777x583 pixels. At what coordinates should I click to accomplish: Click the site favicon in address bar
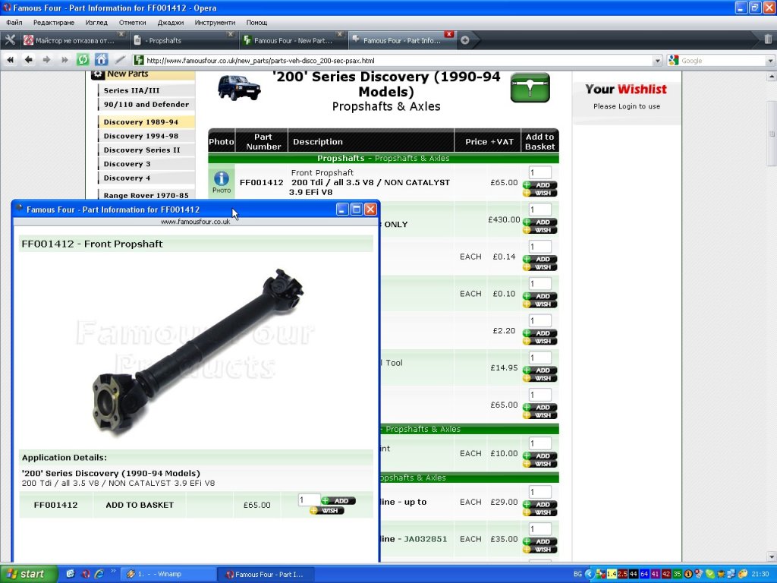click(139, 61)
